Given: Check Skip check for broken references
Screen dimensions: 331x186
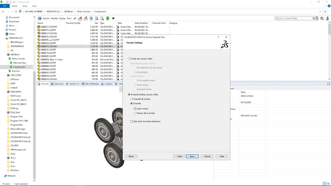Looking at the screenshot, I should click(x=131, y=122).
